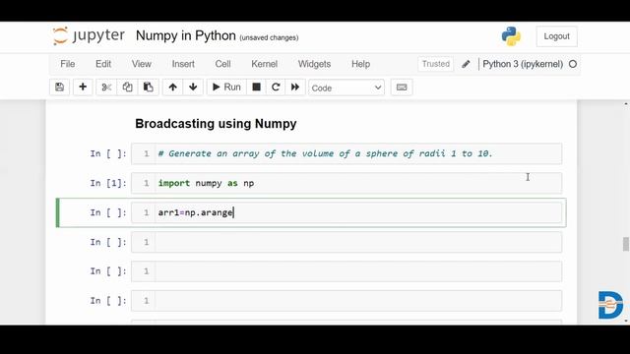630x354 pixels.
Task: Save notebook with the floppy disk icon
Action: 59,88
